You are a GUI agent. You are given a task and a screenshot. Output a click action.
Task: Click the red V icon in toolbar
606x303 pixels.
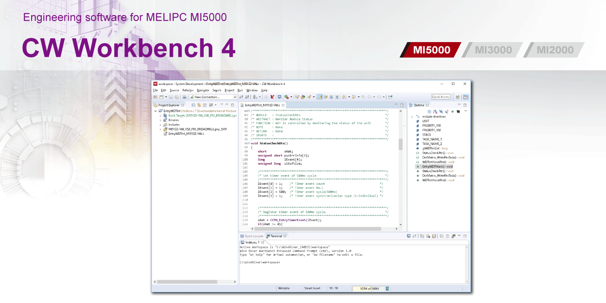click(x=272, y=97)
